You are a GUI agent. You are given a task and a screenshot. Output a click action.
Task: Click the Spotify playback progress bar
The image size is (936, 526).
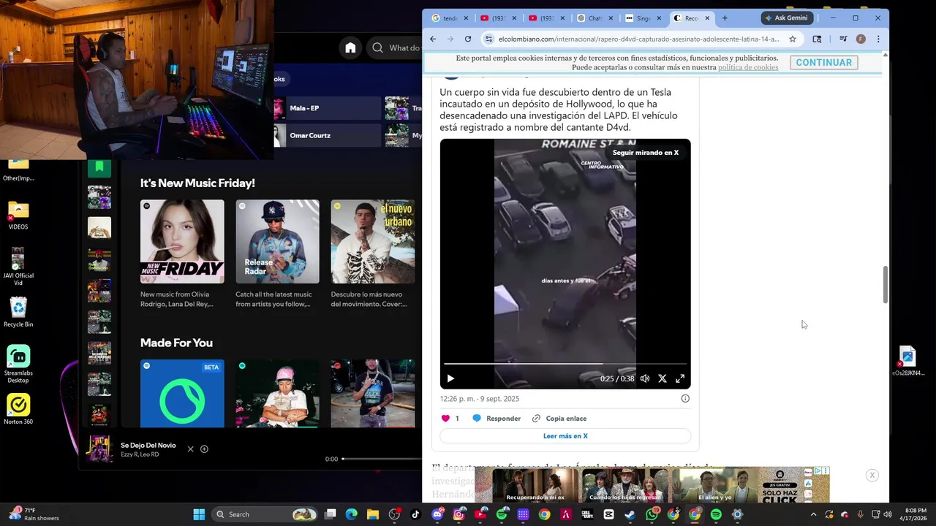coord(381,459)
